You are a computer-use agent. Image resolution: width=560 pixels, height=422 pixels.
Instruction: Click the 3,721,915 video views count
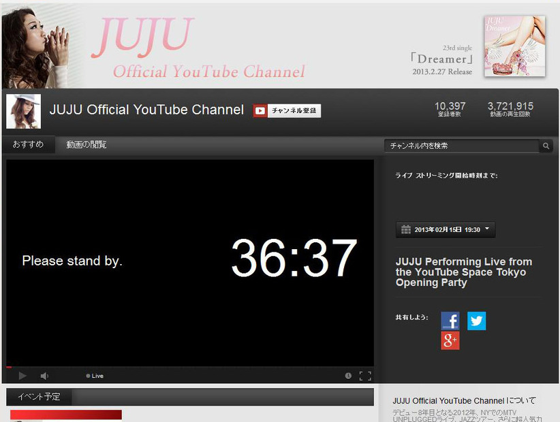(510, 106)
